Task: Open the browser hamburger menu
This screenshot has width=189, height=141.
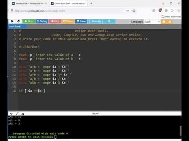Action: click(178, 11)
